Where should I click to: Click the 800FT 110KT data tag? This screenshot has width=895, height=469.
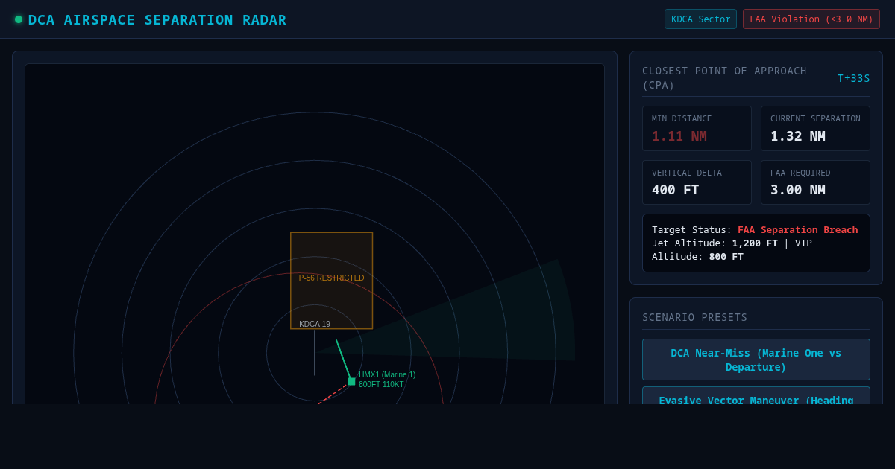(x=381, y=385)
